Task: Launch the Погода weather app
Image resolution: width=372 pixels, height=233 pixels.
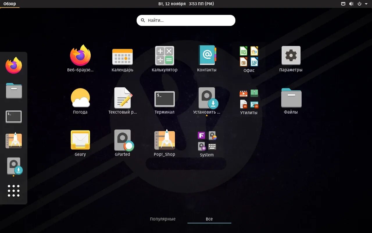Action: click(80, 100)
